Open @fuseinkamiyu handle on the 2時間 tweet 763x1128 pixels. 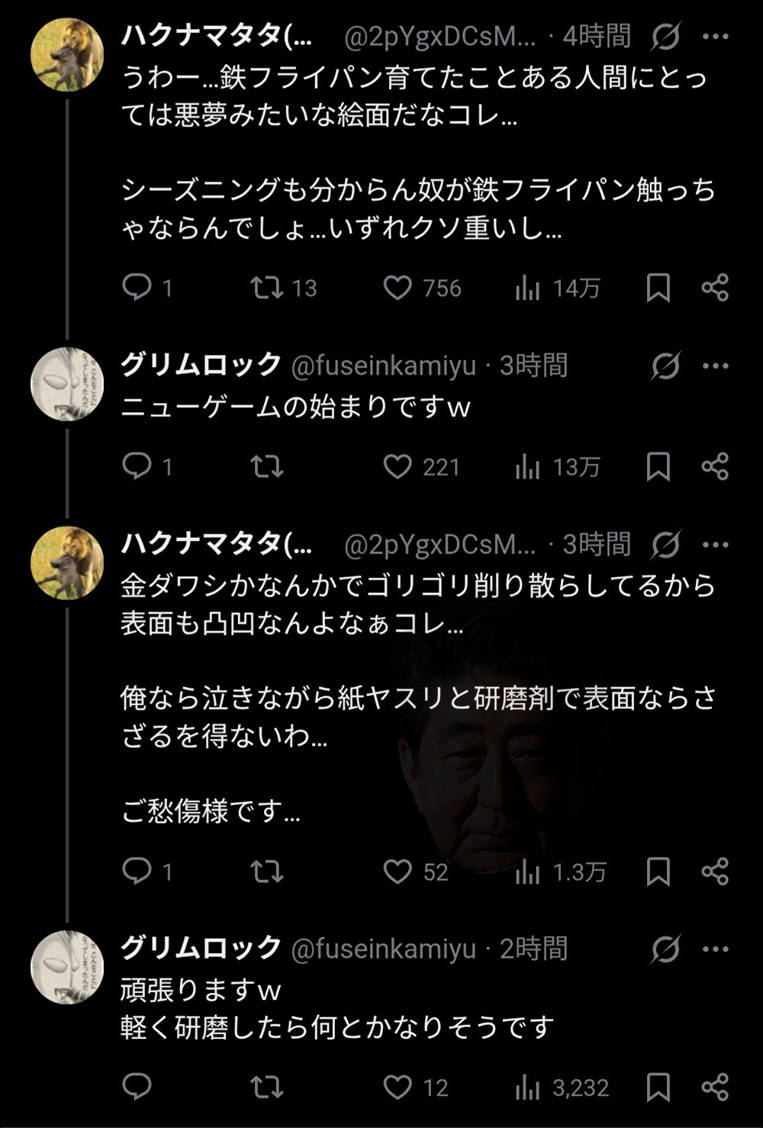[384, 949]
